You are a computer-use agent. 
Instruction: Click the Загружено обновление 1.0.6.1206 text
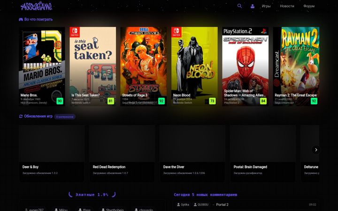click(184, 173)
